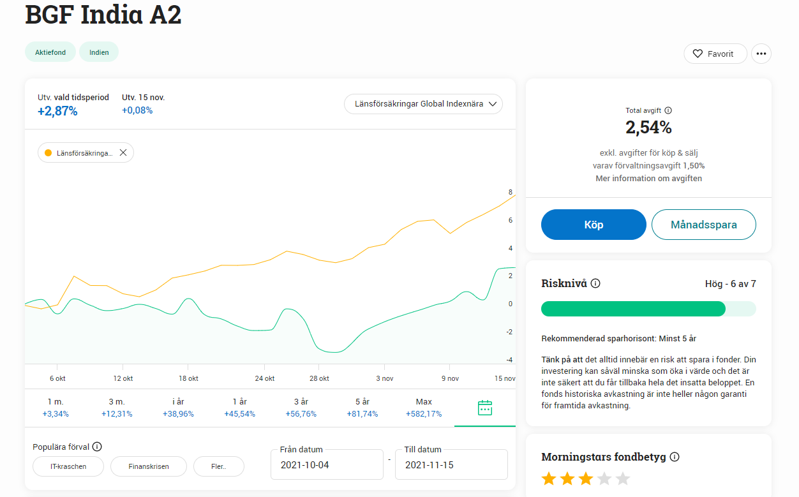Select the 3 år period tab
Screen dimensions: 799x497
point(301,408)
